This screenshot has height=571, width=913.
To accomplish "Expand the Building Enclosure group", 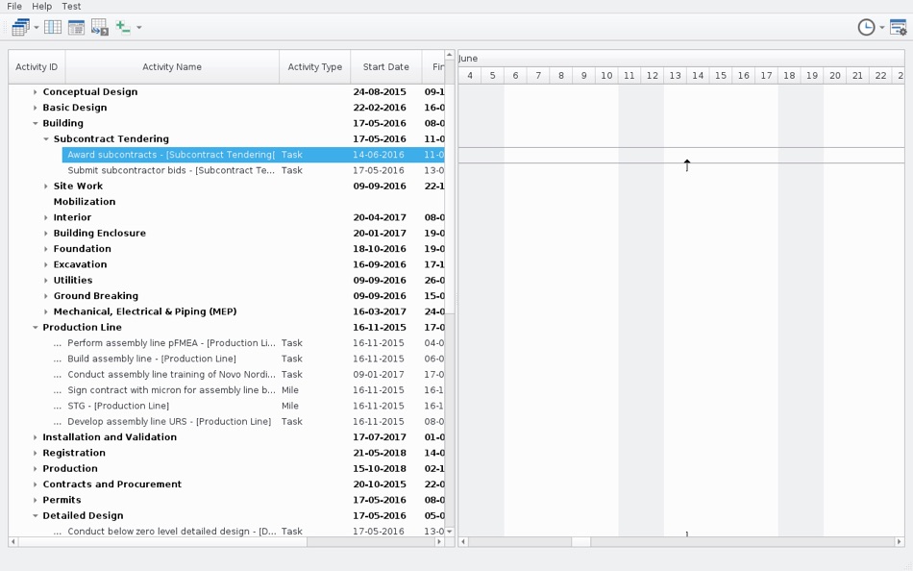I will click(46, 233).
